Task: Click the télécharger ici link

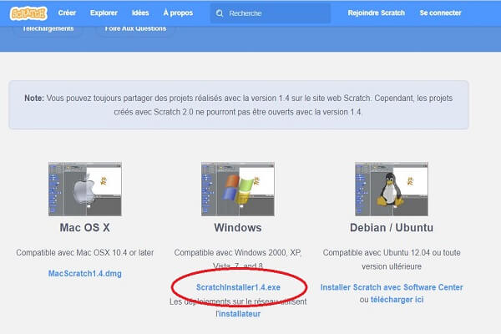Action: (397, 300)
